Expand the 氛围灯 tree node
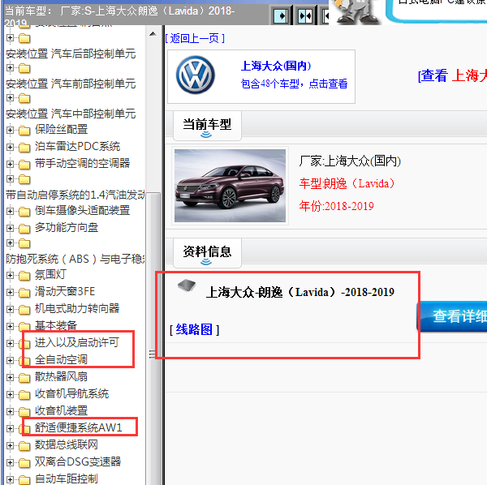This screenshot has width=487, height=485. (x=10, y=275)
